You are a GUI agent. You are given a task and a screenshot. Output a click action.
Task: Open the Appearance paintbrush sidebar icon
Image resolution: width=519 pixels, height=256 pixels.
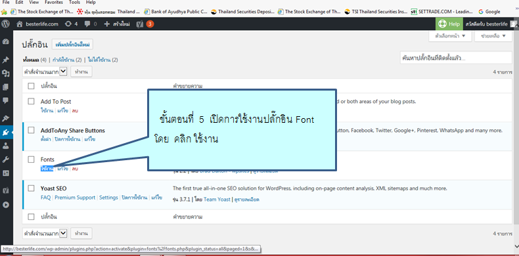[6, 118]
